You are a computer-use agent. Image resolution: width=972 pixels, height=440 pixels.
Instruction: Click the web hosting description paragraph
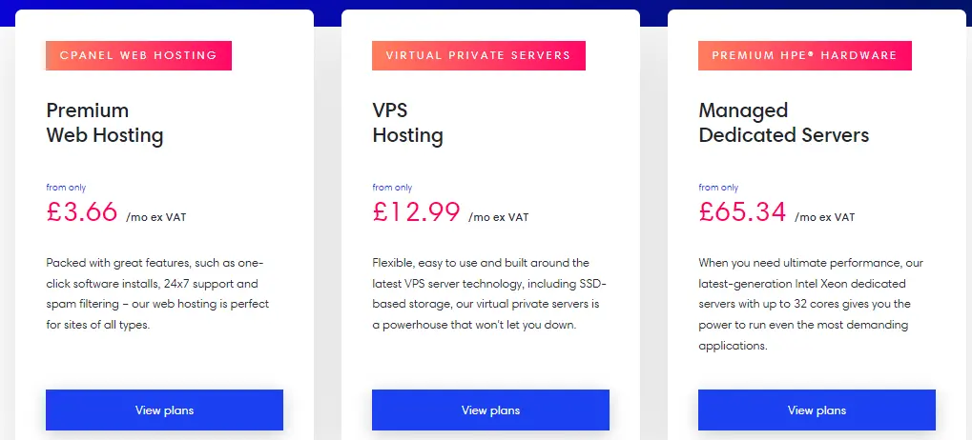click(157, 294)
